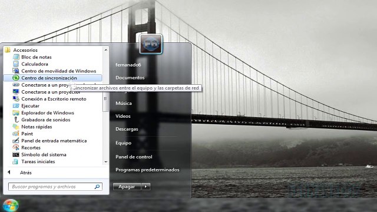The image size is (377, 212).
Task: Click the Apagar button
Action: [127, 187]
